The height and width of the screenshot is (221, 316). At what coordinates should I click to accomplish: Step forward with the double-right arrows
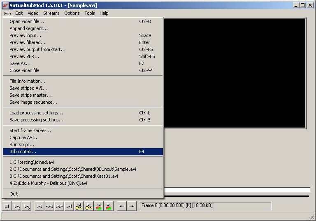pyautogui.click(x=59, y=206)
